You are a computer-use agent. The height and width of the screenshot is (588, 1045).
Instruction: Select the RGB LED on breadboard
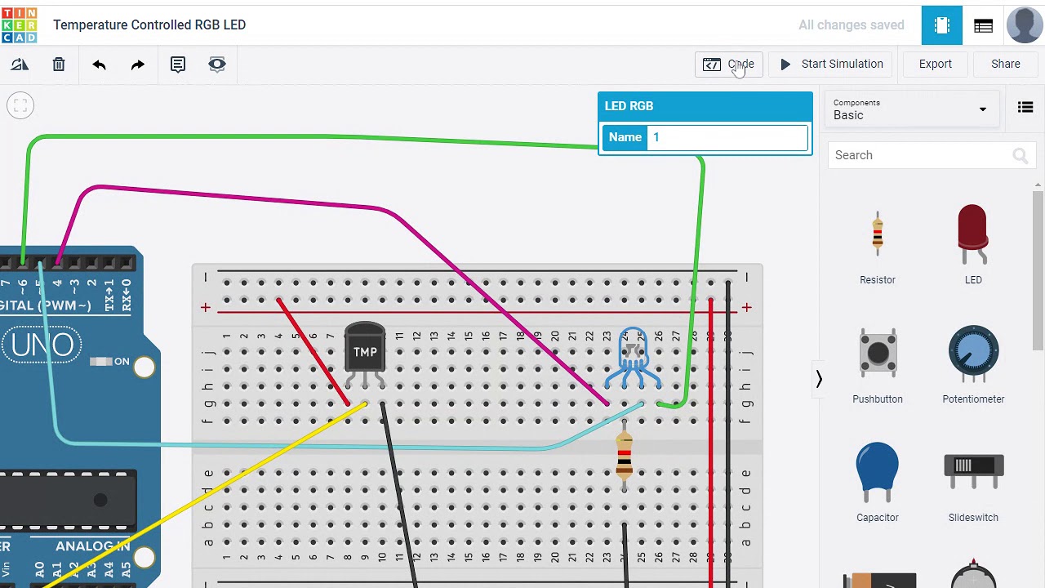634,358
